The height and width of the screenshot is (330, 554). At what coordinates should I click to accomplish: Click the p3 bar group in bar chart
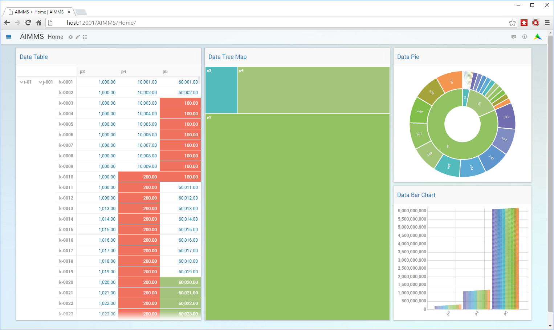click(x=448, y=307)
